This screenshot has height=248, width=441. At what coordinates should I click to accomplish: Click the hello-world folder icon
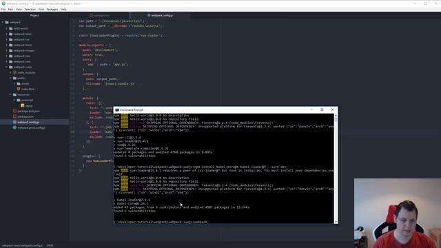point(11,28)
